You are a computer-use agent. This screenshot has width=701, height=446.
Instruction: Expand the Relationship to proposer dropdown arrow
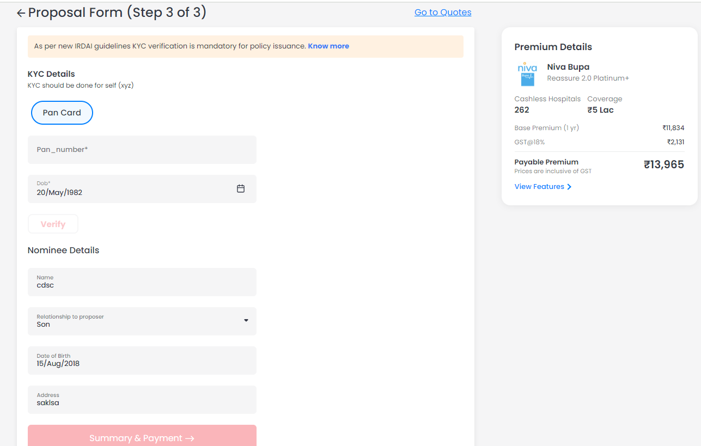(246, 321)
